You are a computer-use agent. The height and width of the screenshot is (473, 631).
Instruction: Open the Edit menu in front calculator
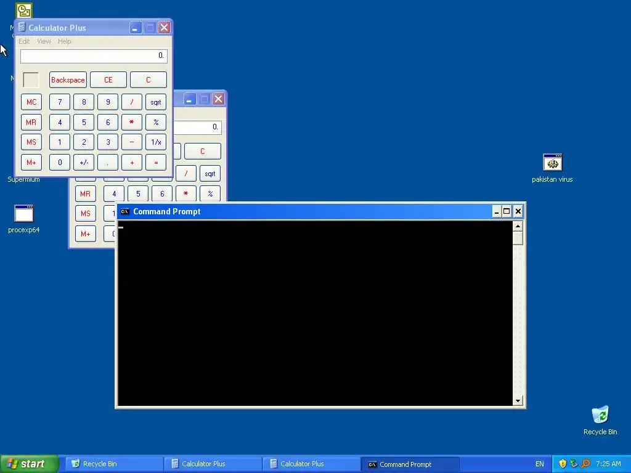tap(24, 41)
